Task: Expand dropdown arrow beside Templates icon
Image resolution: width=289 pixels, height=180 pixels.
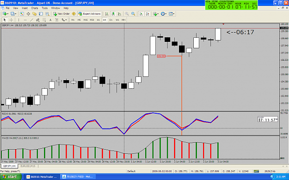Action: tap(174, 14)
